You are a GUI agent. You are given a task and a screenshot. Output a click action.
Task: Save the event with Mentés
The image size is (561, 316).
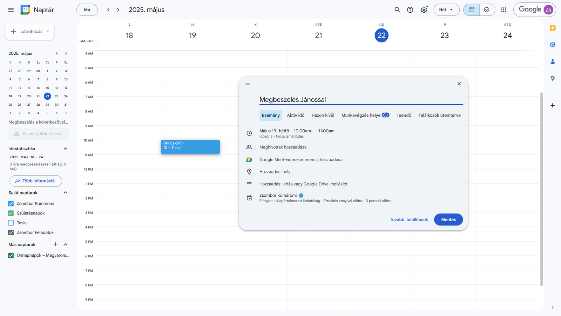(x=448, y=219)
